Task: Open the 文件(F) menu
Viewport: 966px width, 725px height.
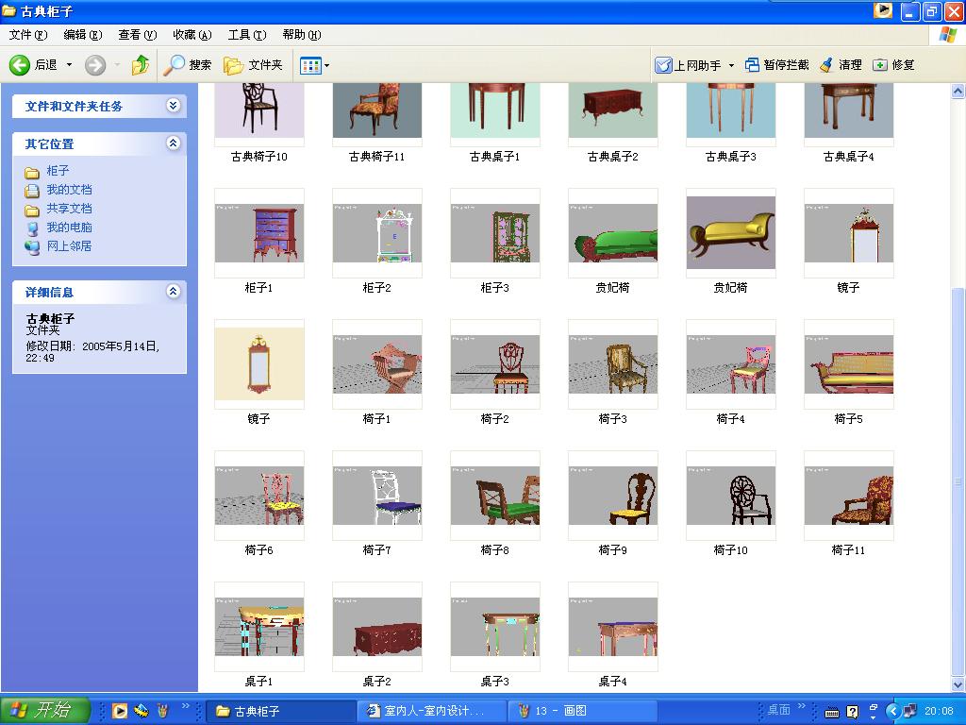Action: click(x=28, y=35)
